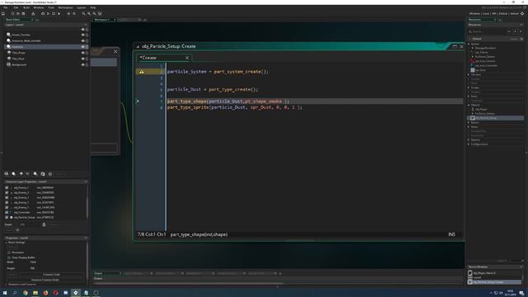Image resolution: width=528 pixels, height=297 pixels.
Task: Delete selected layer icon
Action: point(50,174)
